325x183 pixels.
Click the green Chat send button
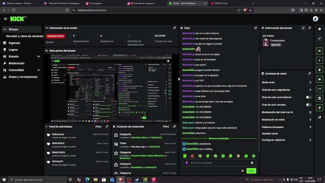pyautogui.click(x=251, y=171)
